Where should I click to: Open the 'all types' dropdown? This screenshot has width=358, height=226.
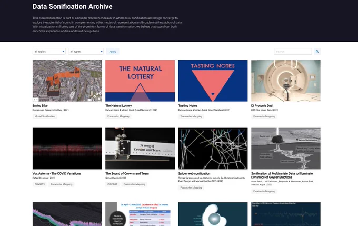[x=86, y=52]
